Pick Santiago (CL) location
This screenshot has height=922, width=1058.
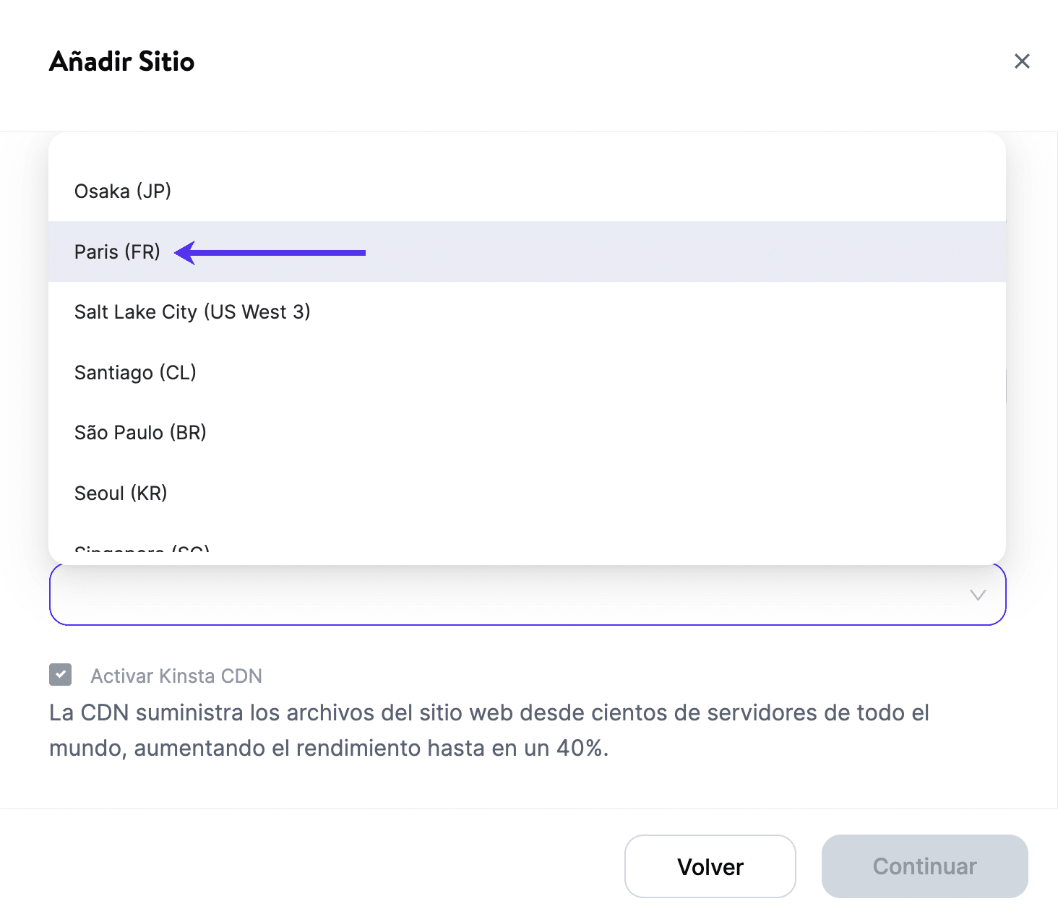point(135,373)
